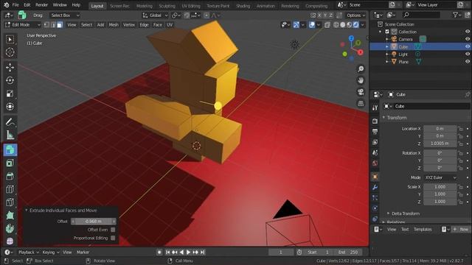Screen dimensions: 472x265
Task: Select the Knife tool
Action: (10, 202)
